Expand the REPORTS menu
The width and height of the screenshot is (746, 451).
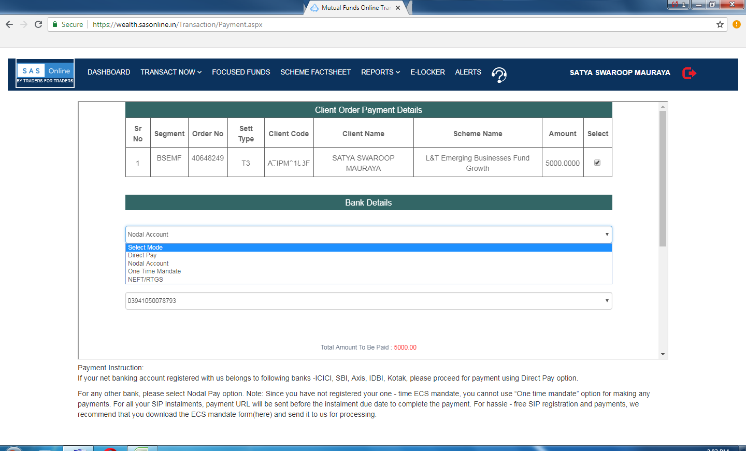[381, 72]
